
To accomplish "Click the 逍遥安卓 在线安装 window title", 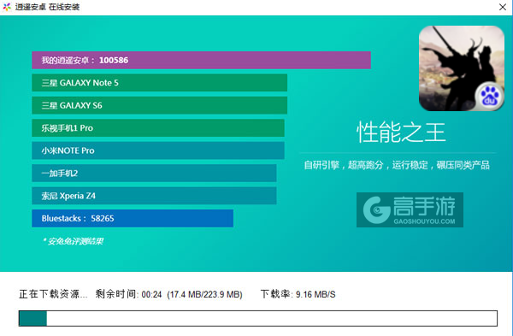I will pyautogui.click(x=47, y=7).
